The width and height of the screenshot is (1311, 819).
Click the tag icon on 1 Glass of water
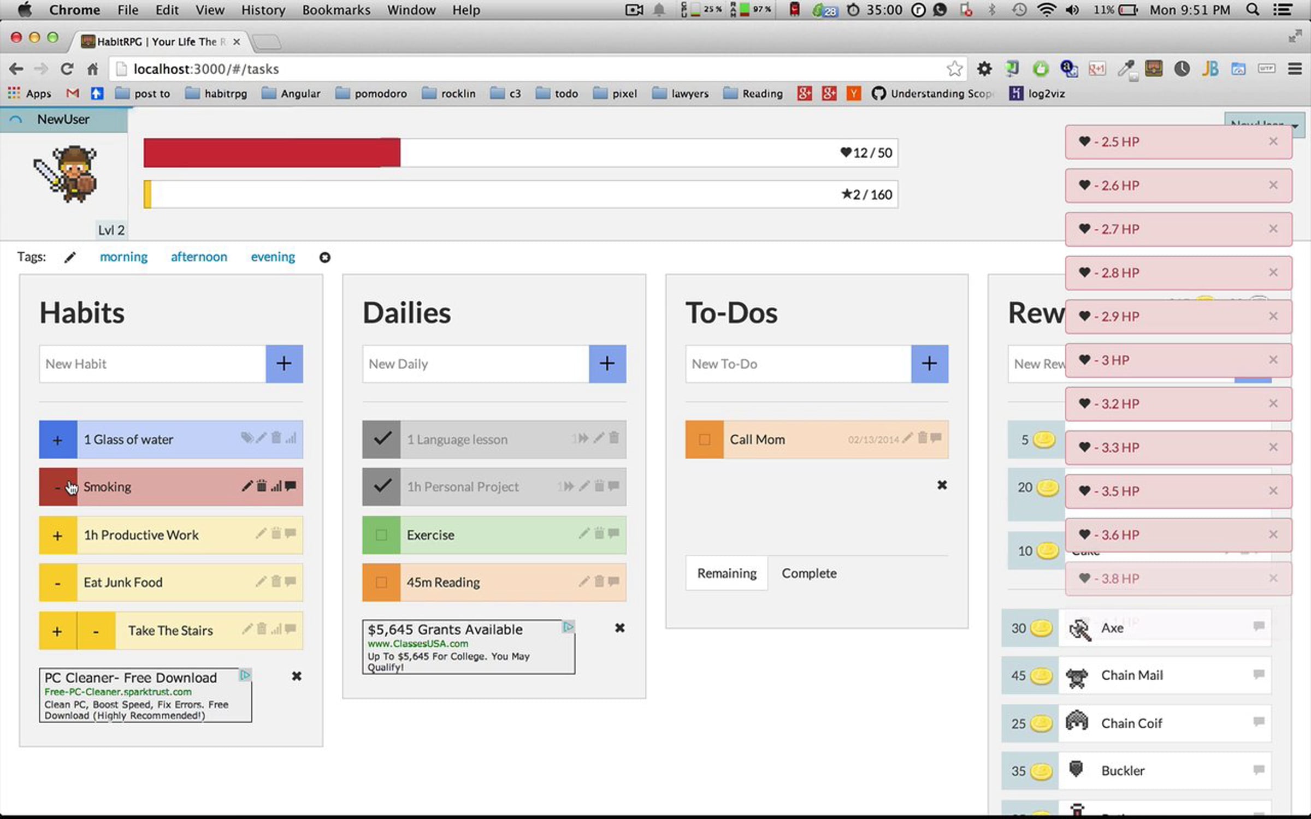(246, 438)
